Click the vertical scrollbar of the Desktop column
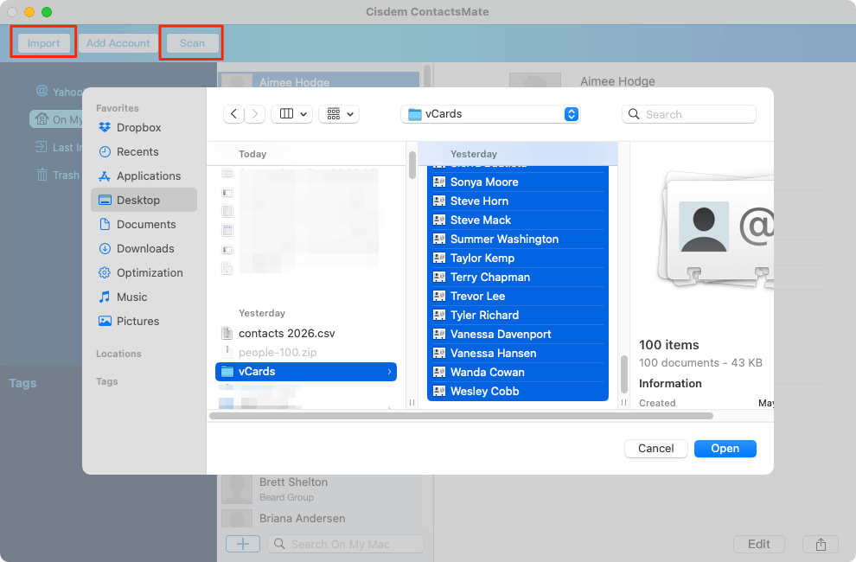Viewport: 856px width, 562px height. pos(412,165)
